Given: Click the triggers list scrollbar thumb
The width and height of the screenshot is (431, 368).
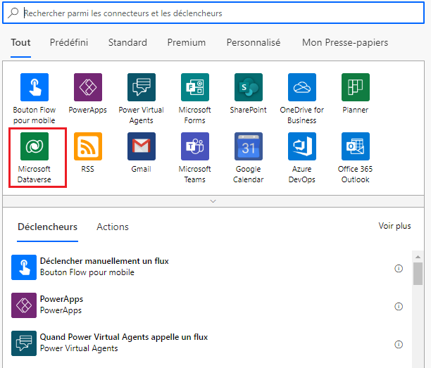Looking at the screenshot, I should [x=418, y=274].
